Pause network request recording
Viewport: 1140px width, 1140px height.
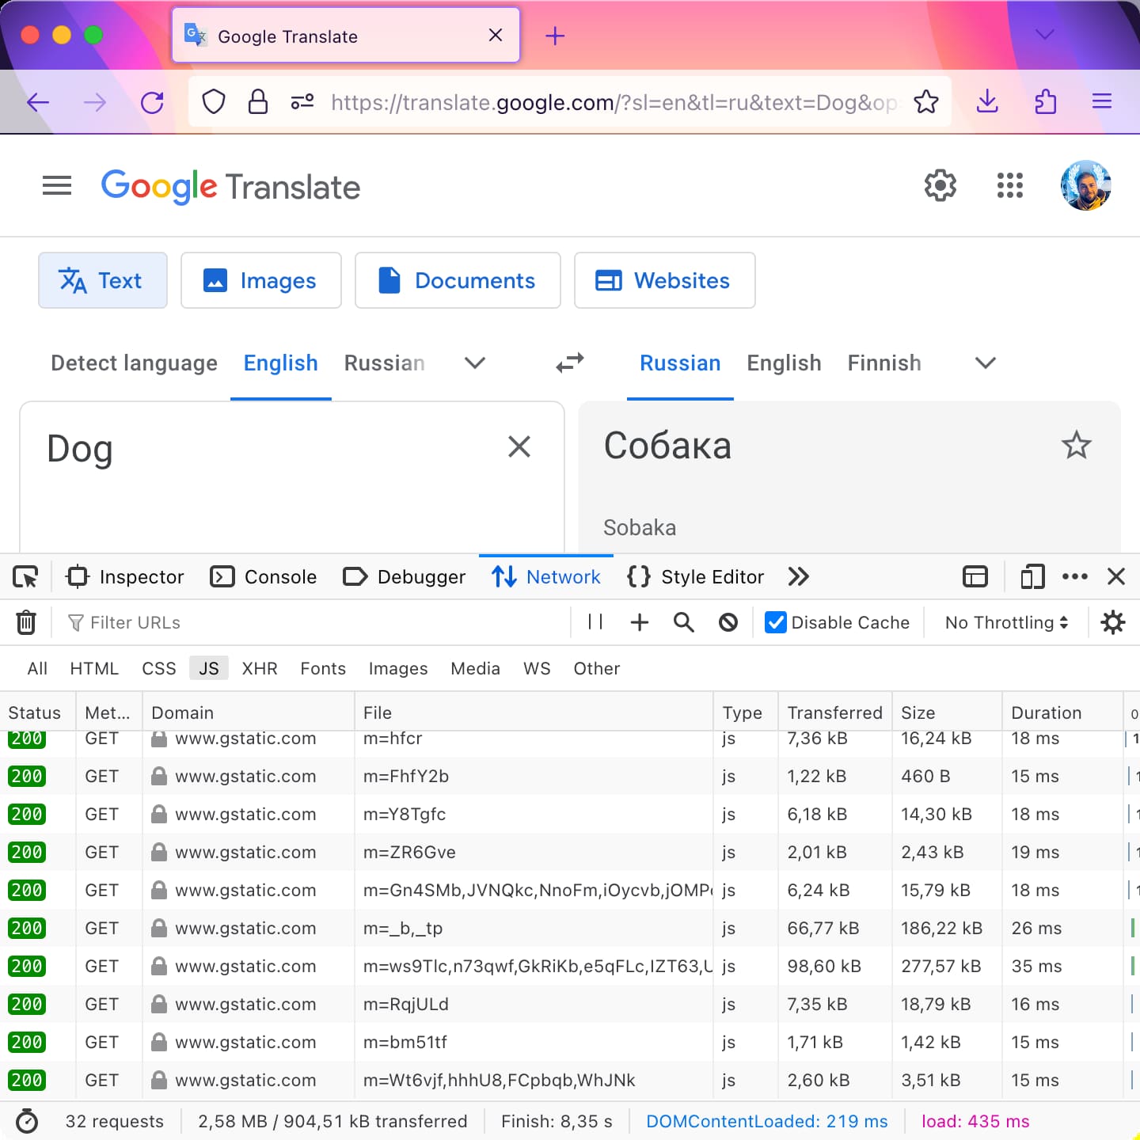point(595,622)
